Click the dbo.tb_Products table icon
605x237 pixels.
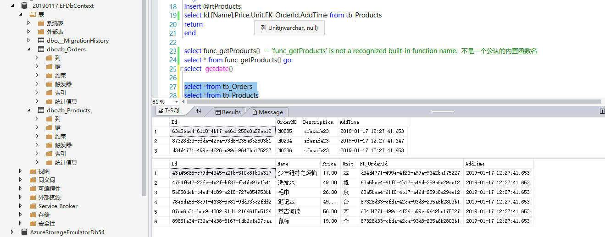pyautogui.click(x=41, y=110)
